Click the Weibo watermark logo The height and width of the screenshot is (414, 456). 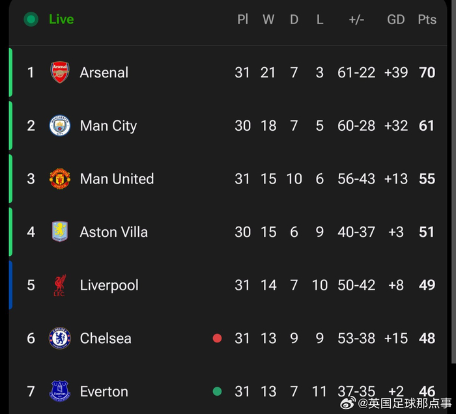pos(350,403)
